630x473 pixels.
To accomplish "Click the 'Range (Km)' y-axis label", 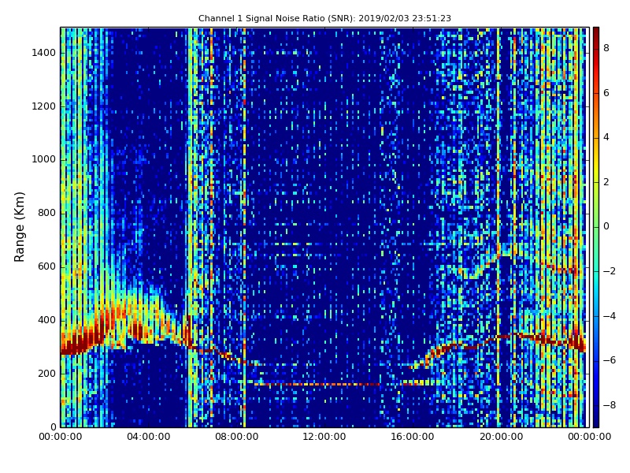I will coord(19,227).
